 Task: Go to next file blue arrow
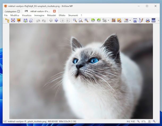pyautogui.click(x=56, y=20)
